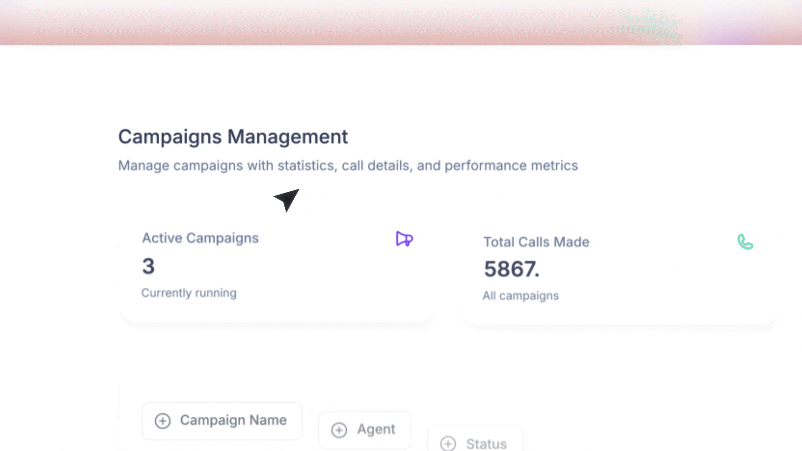Click the green phone icon
The image size is (802, 451).
coord(745,242)
